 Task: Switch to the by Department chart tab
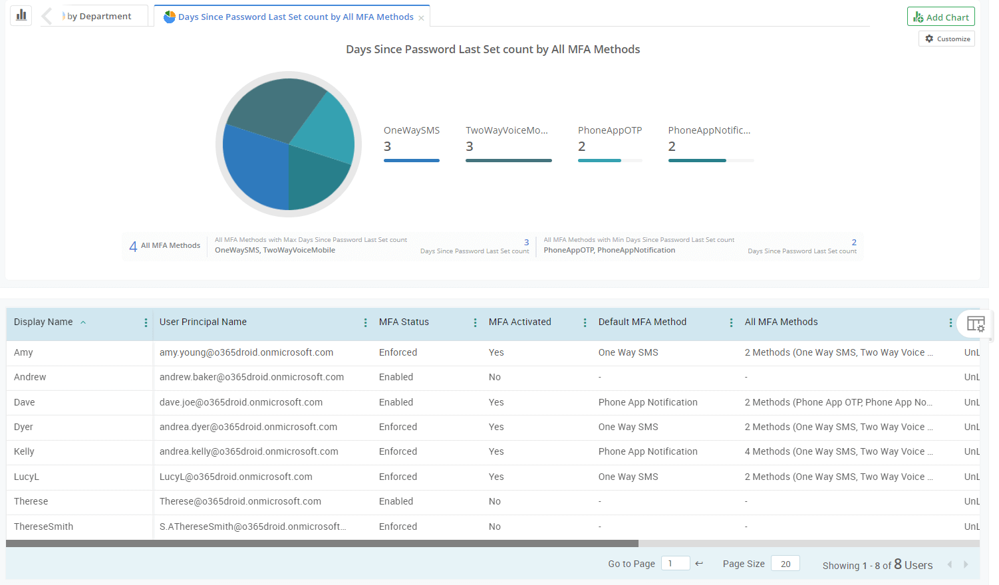coord(99,17)
